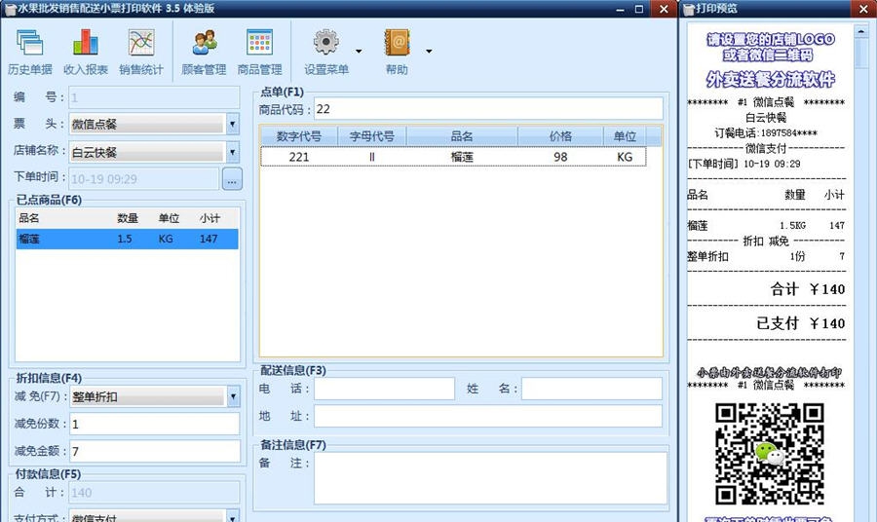Open the 店铺名称 combo box dropdown

click(x=233, y=152)
